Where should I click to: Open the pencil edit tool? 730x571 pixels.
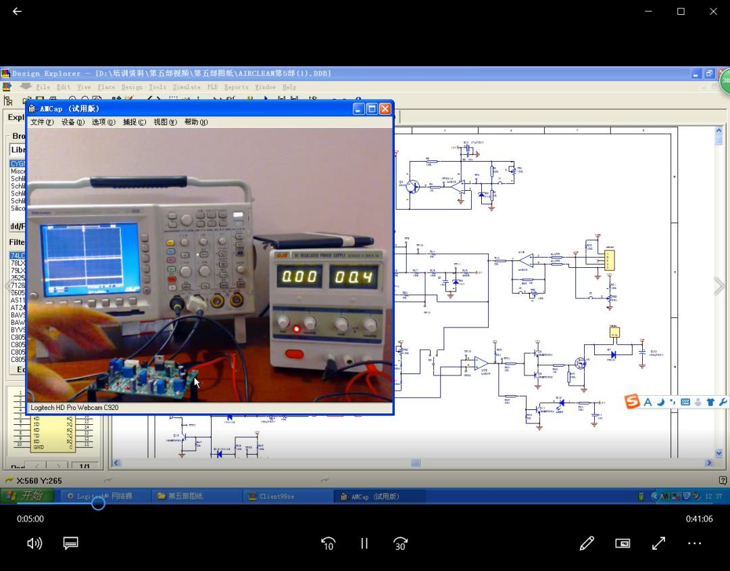click(x=587, y=543)
